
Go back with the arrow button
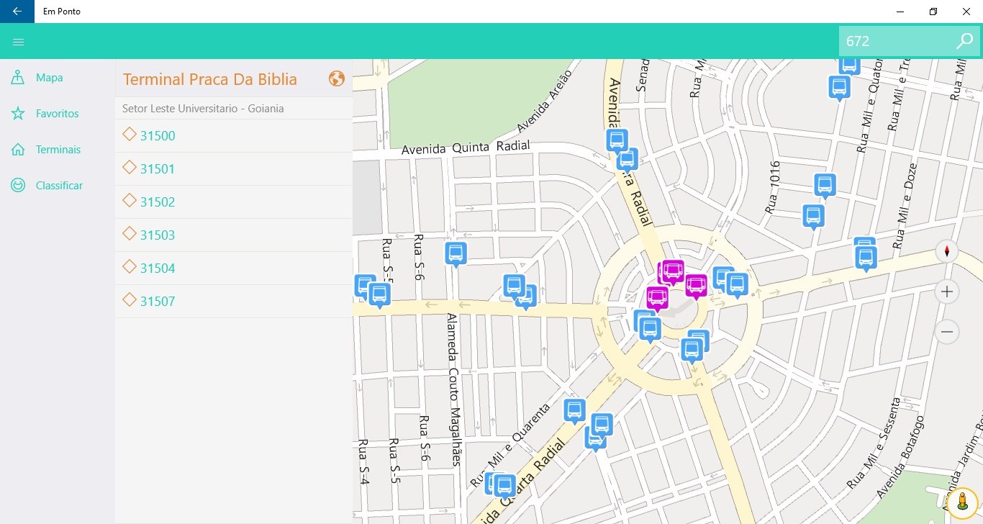(x=17, y=12)
